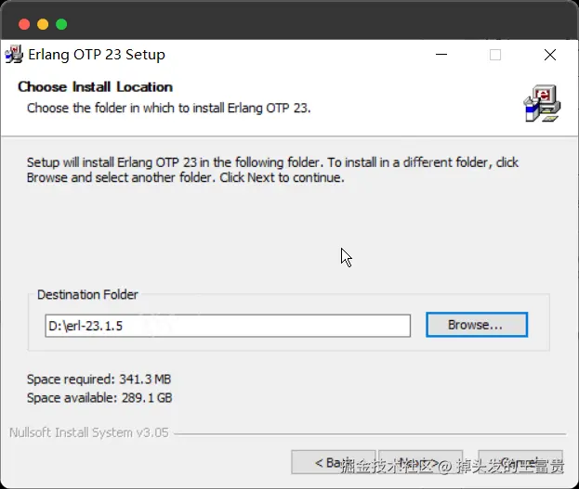The width and height of the screenshot is (579, 489).
Task: Edit the Destination Folder path field
Action: tap(228, 326)
